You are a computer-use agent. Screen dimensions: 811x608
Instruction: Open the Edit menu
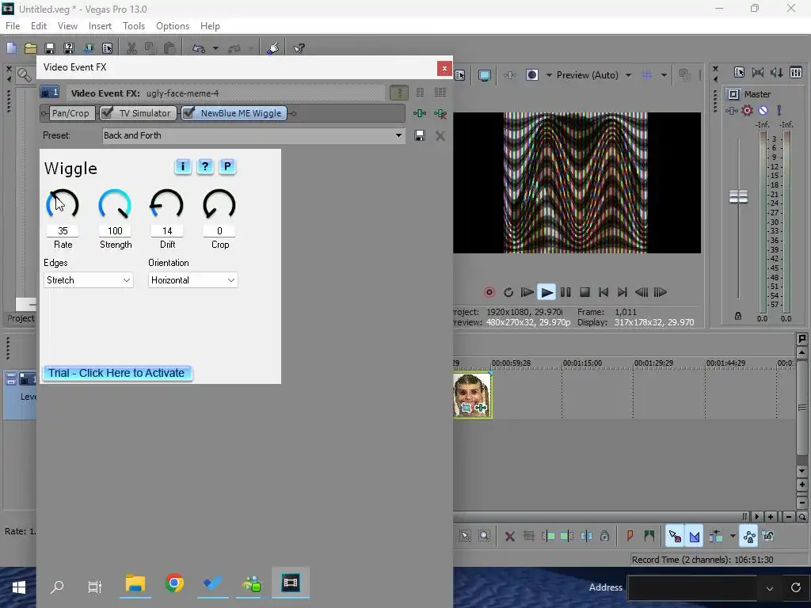pyautogui.click(x=38, y=26)
